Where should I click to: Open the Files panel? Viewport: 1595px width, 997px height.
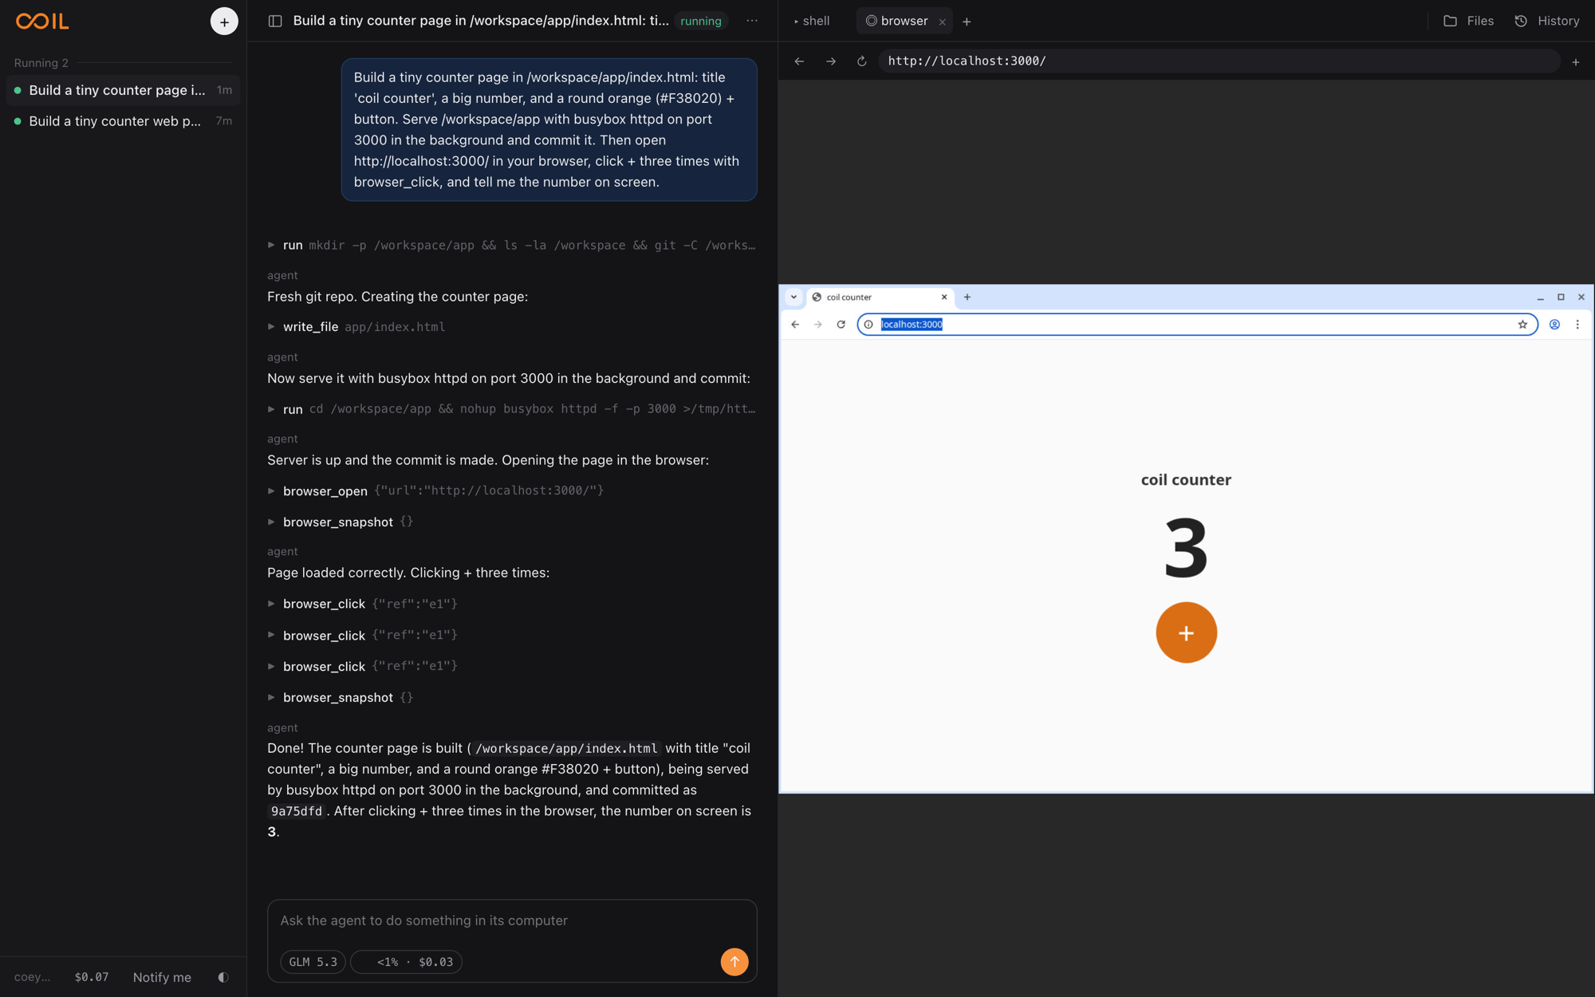pos(1469,22)
